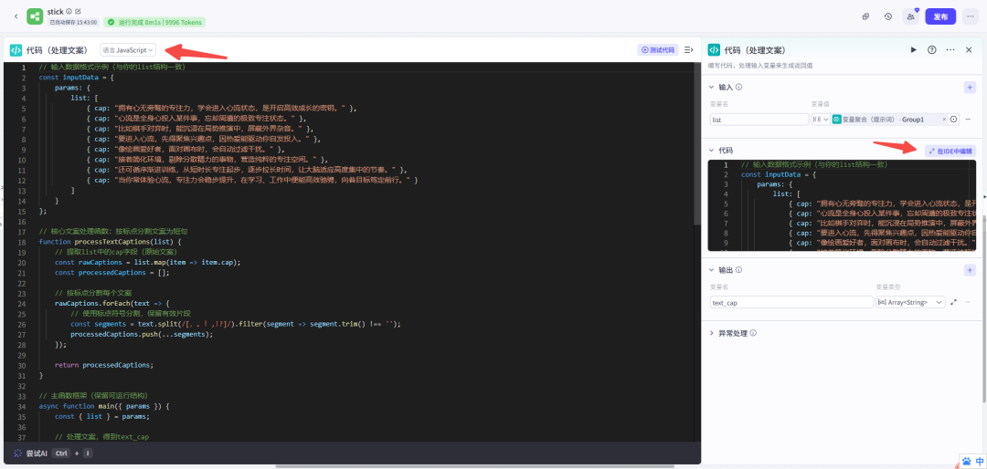Collapse the 输出 section
The height and width of the screenshot is (469, 987).
point(714,271)
